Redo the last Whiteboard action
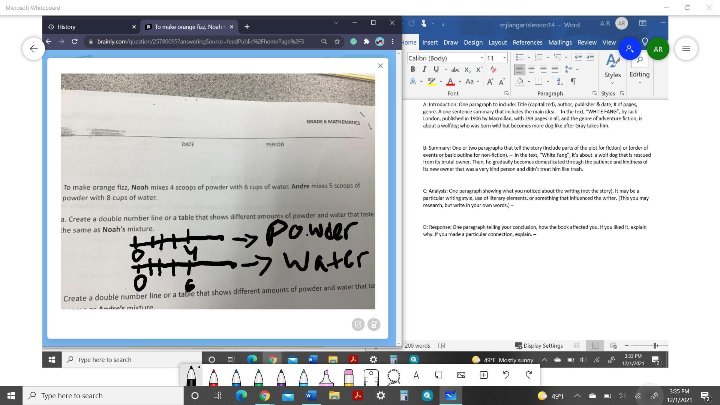 [x=529, y=375]
